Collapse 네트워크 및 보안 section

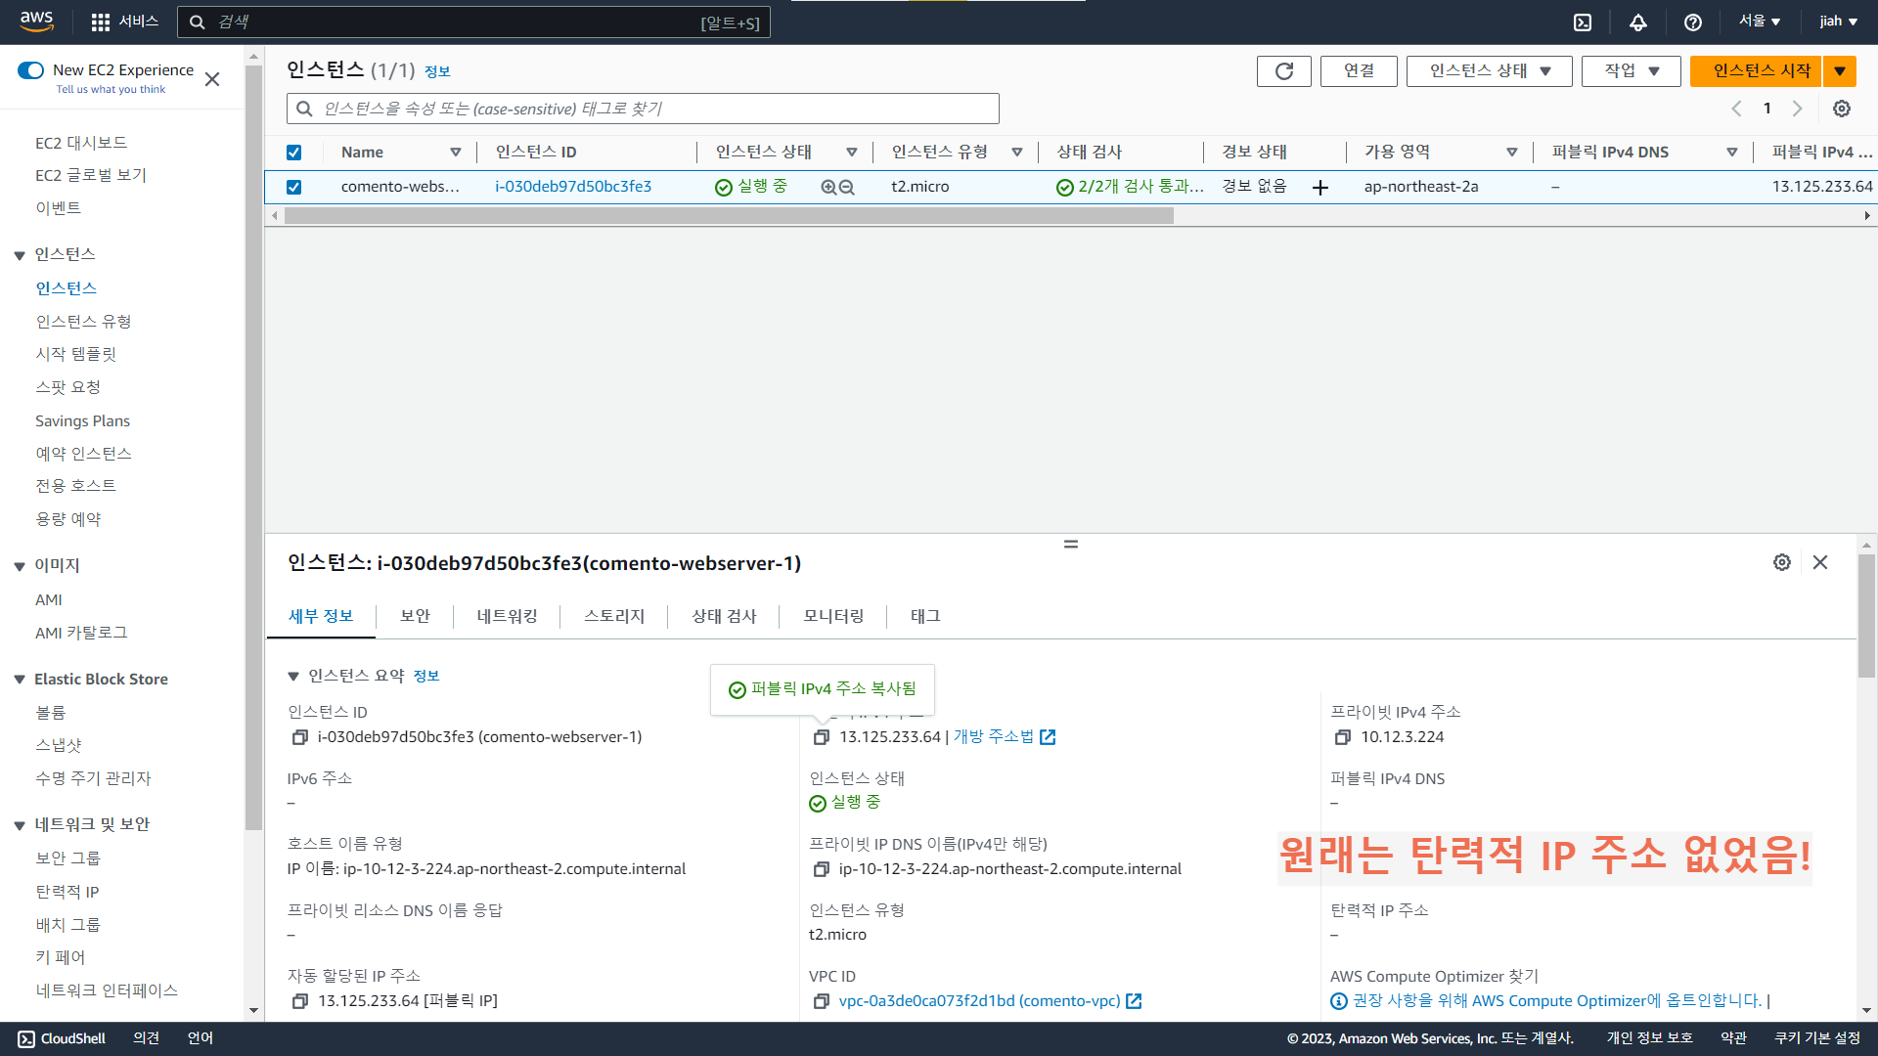tap(20, 825)
